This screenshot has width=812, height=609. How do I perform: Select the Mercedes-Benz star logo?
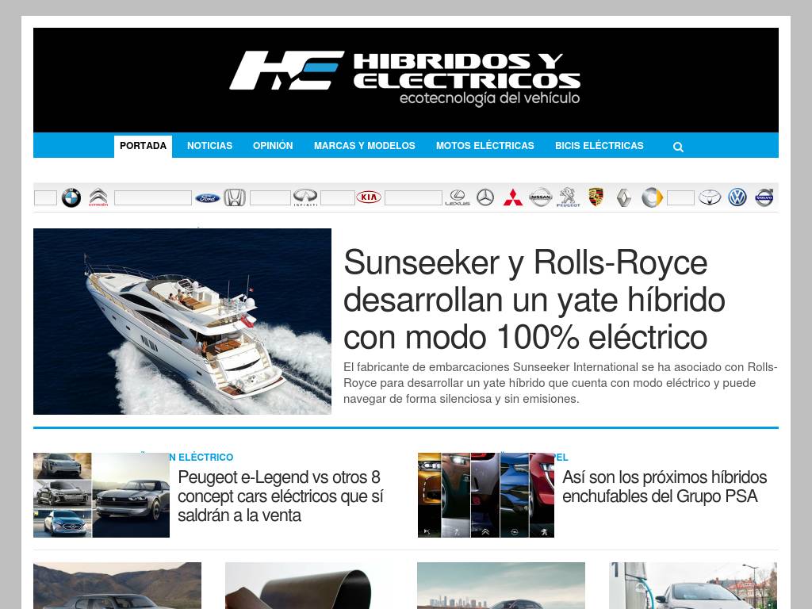coord(485,198)
